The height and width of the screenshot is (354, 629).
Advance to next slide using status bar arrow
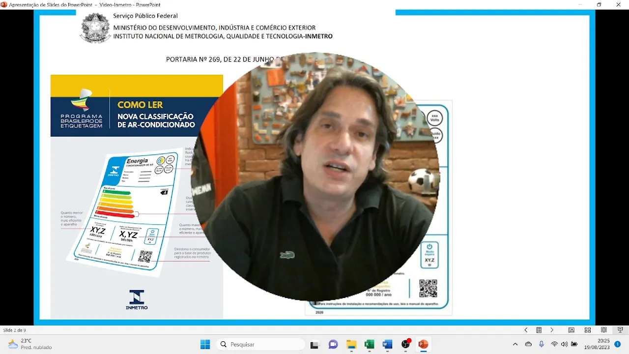tap(551, 330)
